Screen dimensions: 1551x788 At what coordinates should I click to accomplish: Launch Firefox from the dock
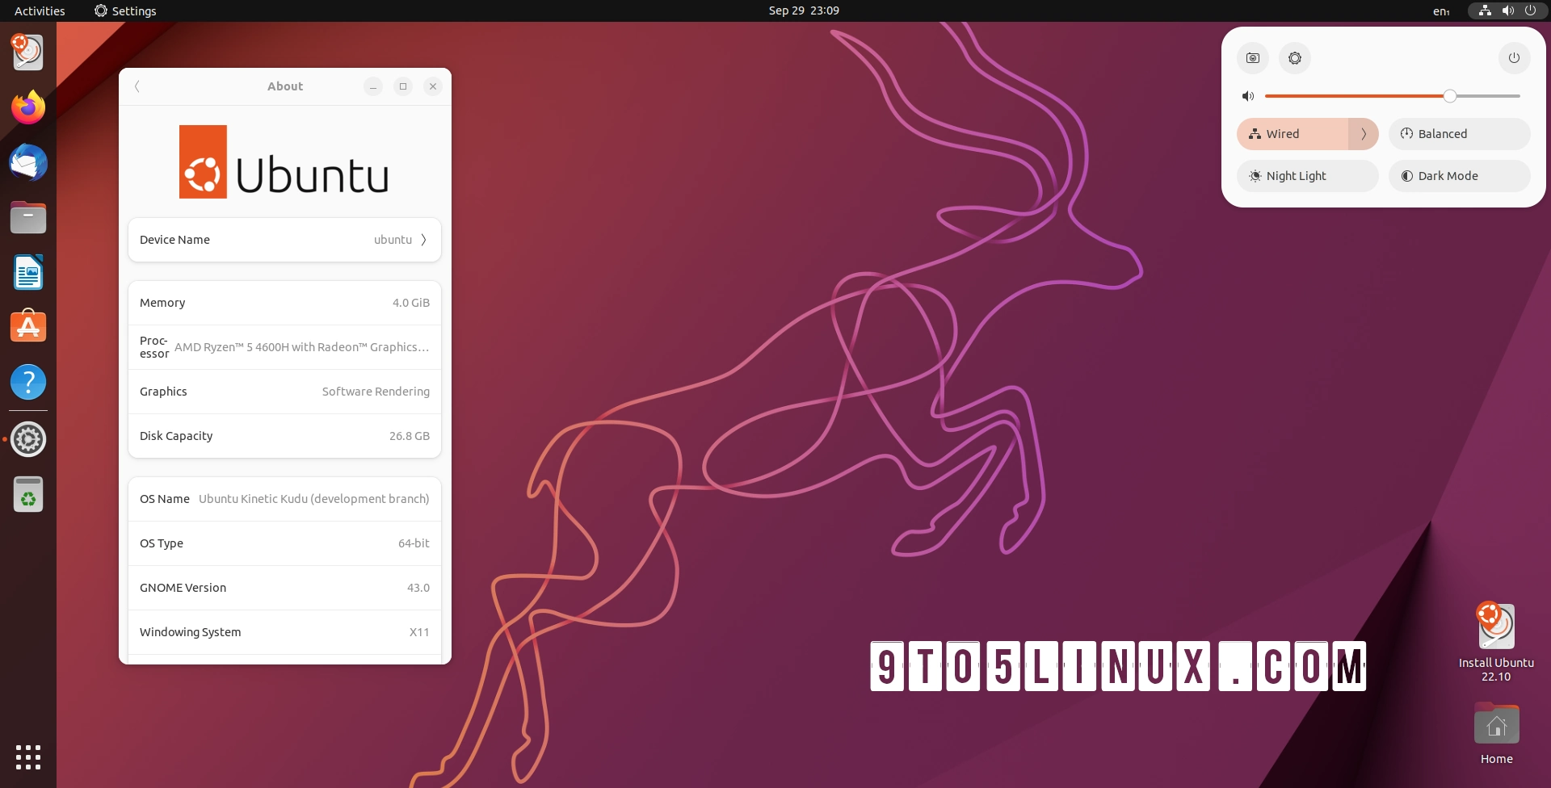click(28, 107)
